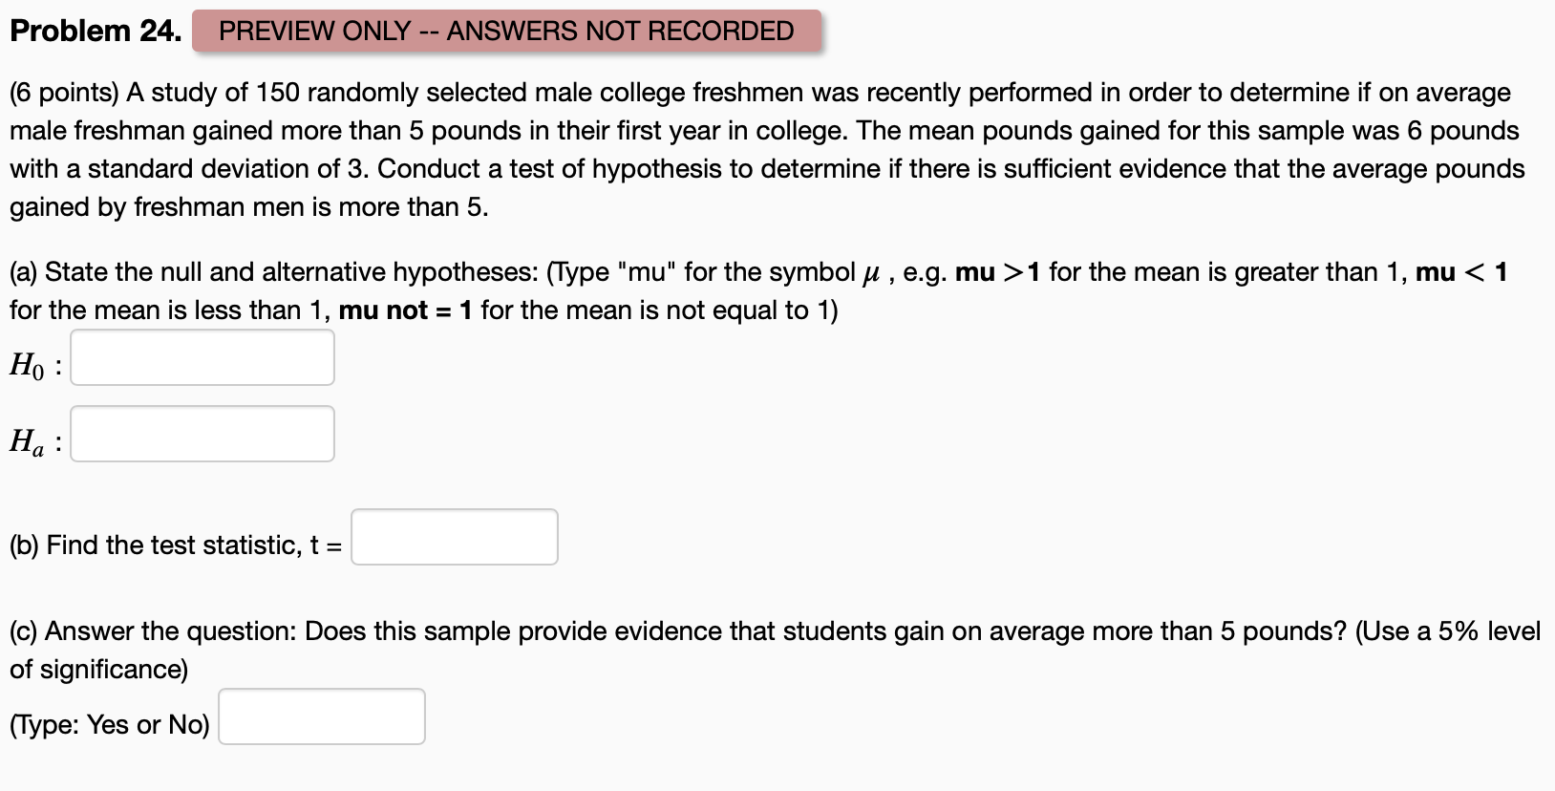Screen dimensions: 1555x791
Task: Click the PREVIEW ONLY banner
Action: coord(504,31)
